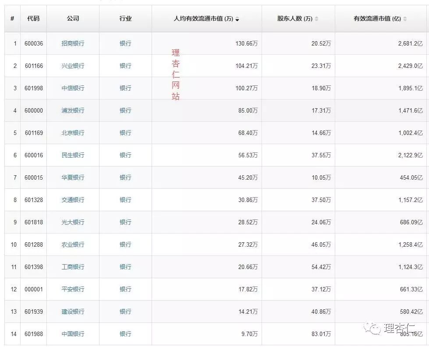Click the 行业 column header
This screenshot has height=347, width=429.
(x=125, y=18)
